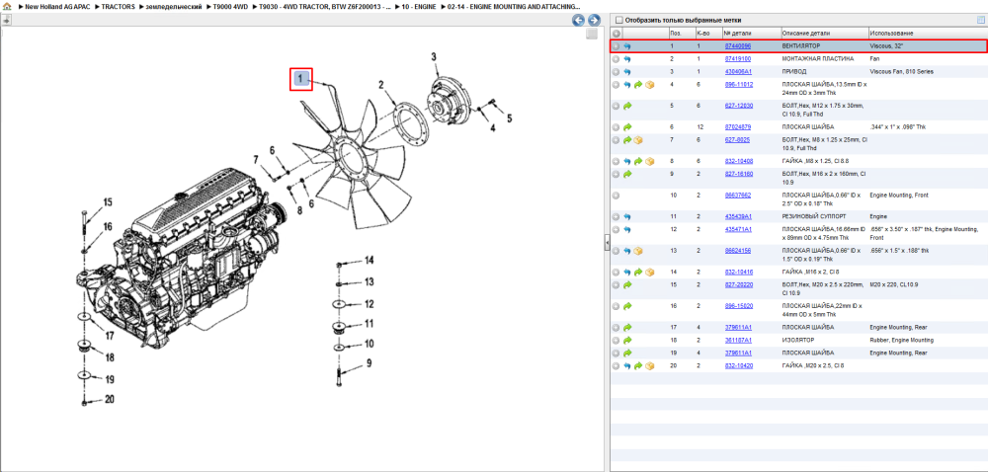Image resolution: width=988 pixels, height=472 pixels.
Task: Click the pin icon below the home icon
Action: (6, 20)
